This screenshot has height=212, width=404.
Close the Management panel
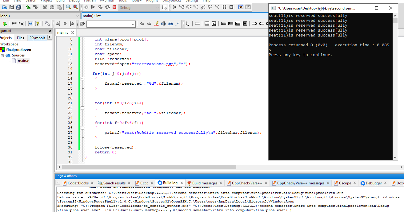pos(50,31)
